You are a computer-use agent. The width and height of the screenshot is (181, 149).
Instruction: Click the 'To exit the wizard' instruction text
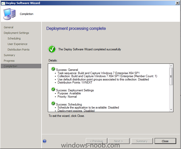point(67,116)
